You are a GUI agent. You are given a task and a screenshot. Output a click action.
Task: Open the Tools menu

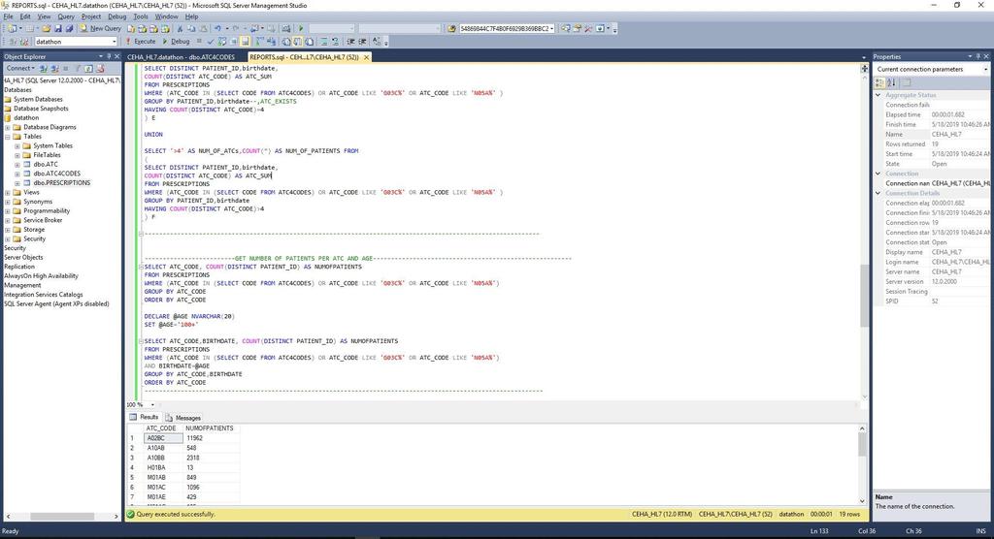pos(141,16)
